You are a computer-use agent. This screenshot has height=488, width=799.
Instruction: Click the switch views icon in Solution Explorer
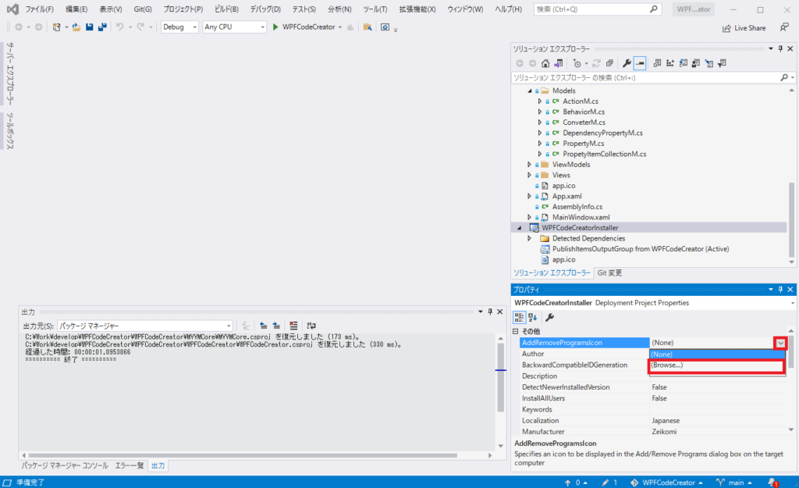click(x=559, y=63)
